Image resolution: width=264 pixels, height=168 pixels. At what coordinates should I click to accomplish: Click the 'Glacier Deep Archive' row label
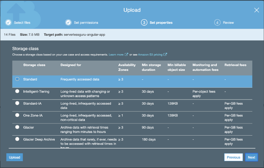point(39,139)
